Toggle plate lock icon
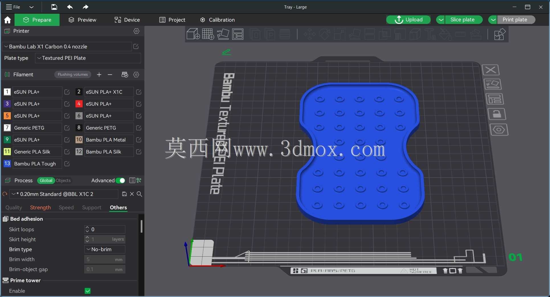 click(497, 114)
